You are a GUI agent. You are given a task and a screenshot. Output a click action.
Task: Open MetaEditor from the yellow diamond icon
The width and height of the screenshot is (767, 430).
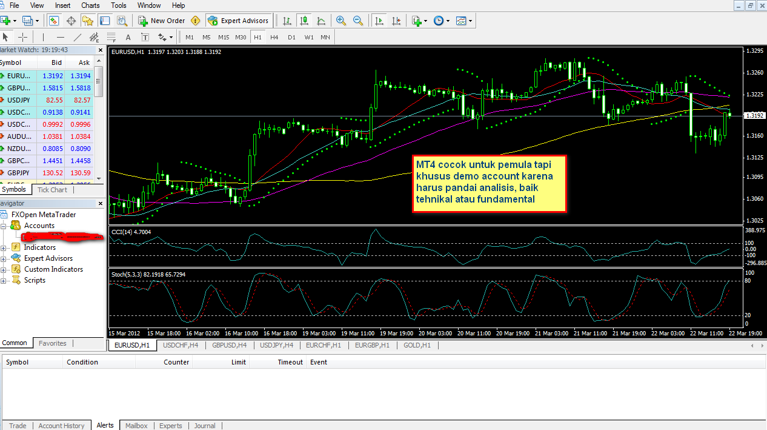coord(196,21)
